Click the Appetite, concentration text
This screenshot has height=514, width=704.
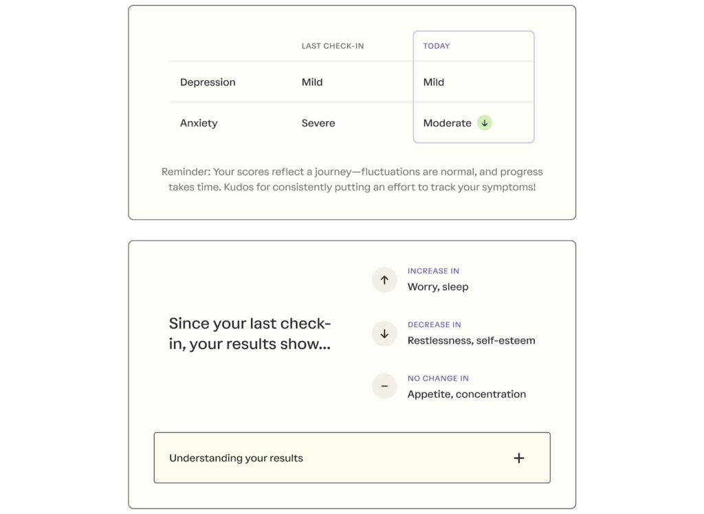[x=467, y=394]
